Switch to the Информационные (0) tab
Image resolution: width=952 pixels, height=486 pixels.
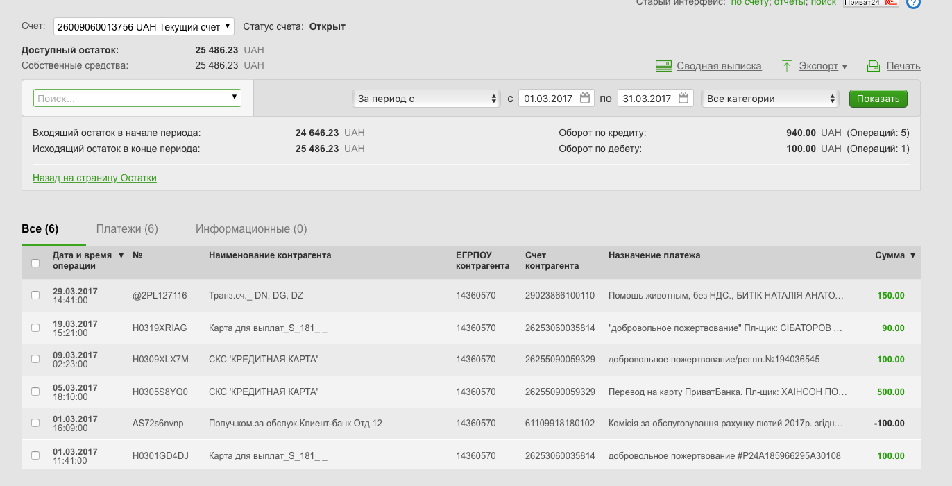click(x=251, y=229)
